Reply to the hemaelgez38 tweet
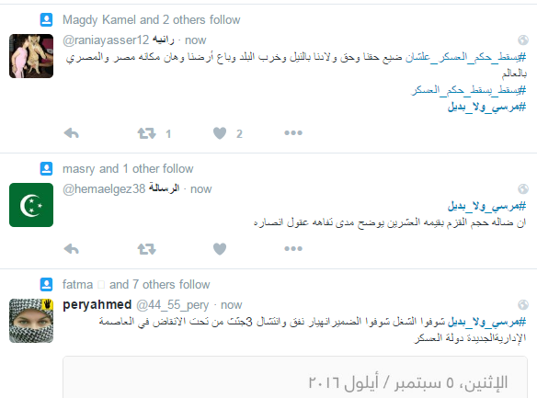Screen dimensions: 537x398 tap(71, 249)
